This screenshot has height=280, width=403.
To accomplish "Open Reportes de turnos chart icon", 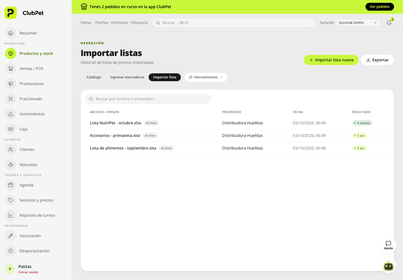I will [11, 215].
